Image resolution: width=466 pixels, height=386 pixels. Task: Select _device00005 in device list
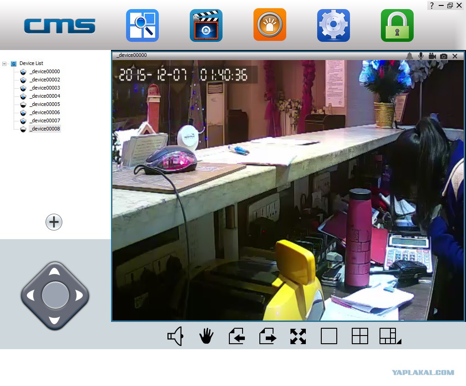coord(45,104)
